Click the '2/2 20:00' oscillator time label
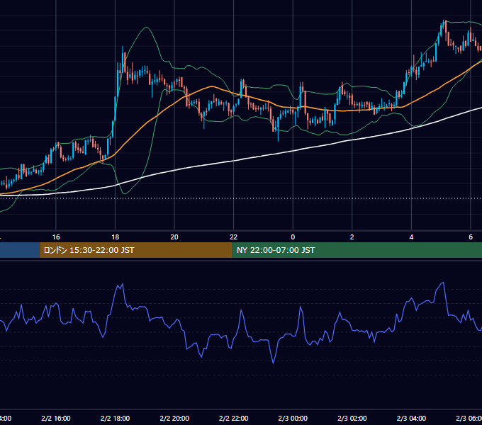The image size is (482, 425). pyautogui.click(x=174, y=418)
